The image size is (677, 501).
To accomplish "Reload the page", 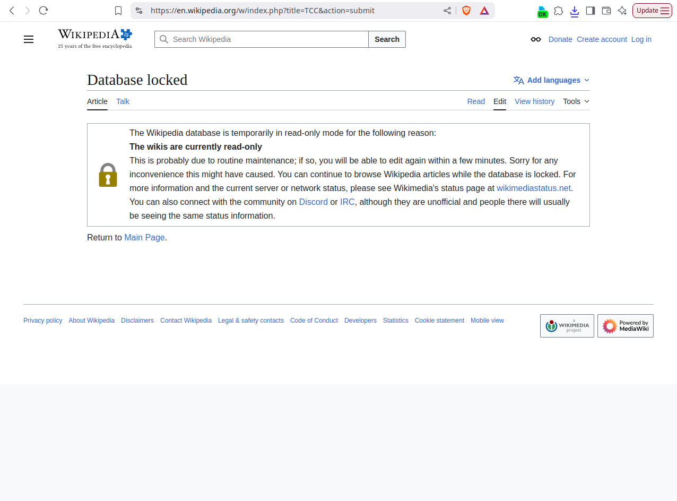I will coord(44,11).
